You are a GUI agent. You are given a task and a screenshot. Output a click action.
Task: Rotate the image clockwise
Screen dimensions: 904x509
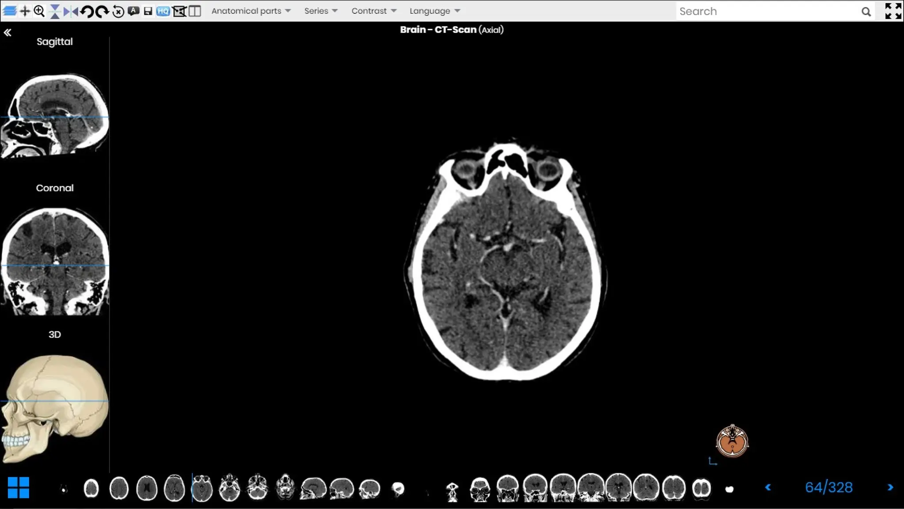pyautogui.click(x=102, y=11)
